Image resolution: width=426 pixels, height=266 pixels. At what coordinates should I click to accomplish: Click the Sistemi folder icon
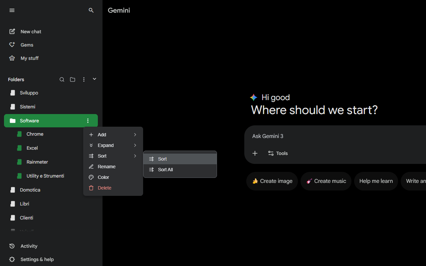(x=13, y=107)
